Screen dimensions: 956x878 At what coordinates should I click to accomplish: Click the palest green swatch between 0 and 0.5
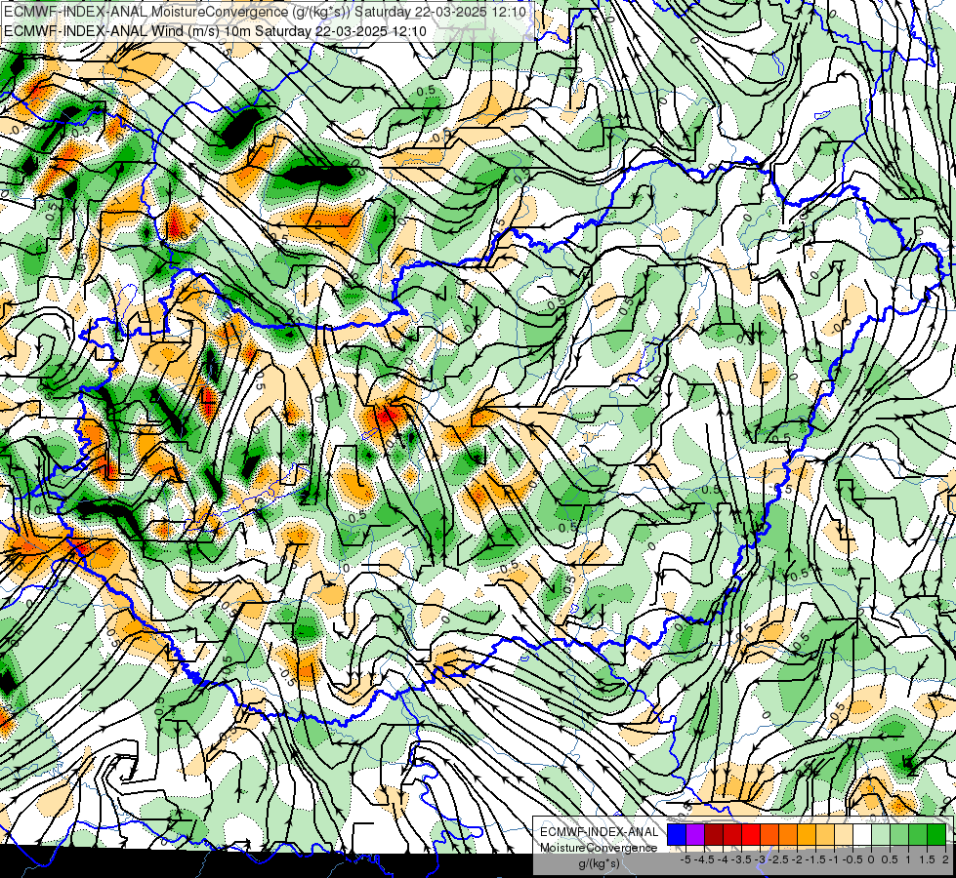[881, 834]
